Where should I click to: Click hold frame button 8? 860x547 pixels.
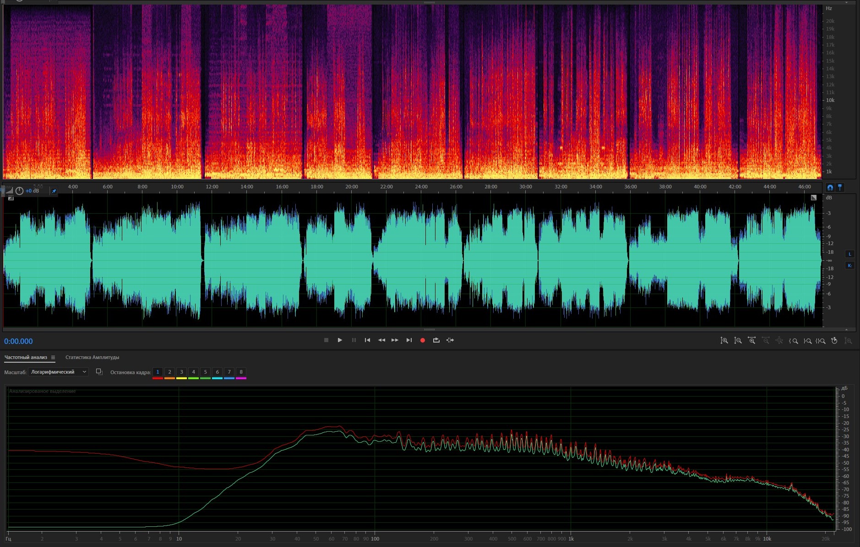click(241, 372)
